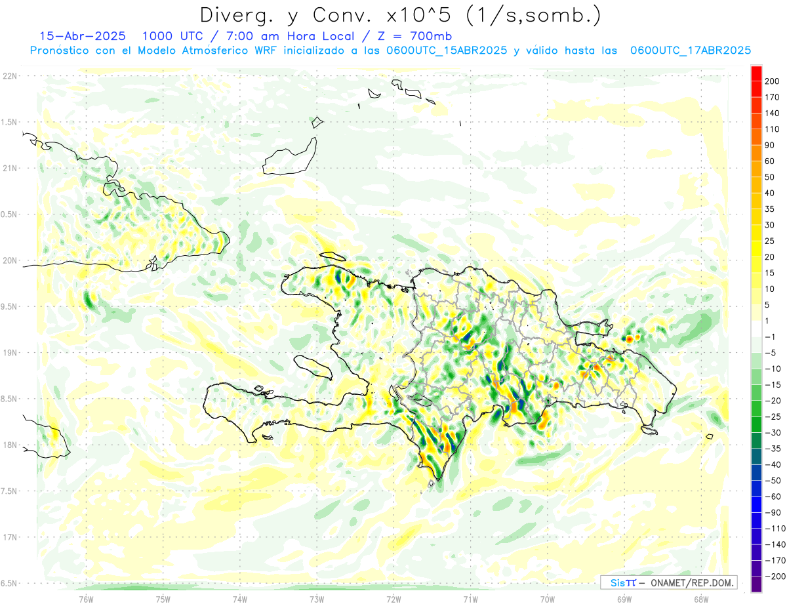Click the "72W" longitude label

(393, 598)
